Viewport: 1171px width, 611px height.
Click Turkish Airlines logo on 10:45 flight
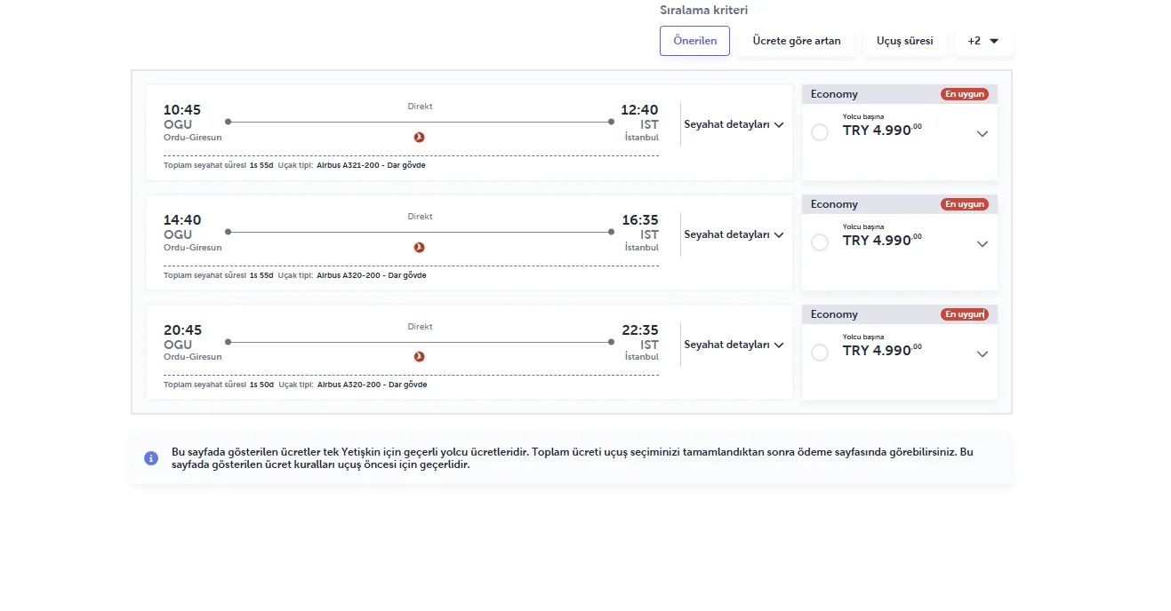coord(420,137)
